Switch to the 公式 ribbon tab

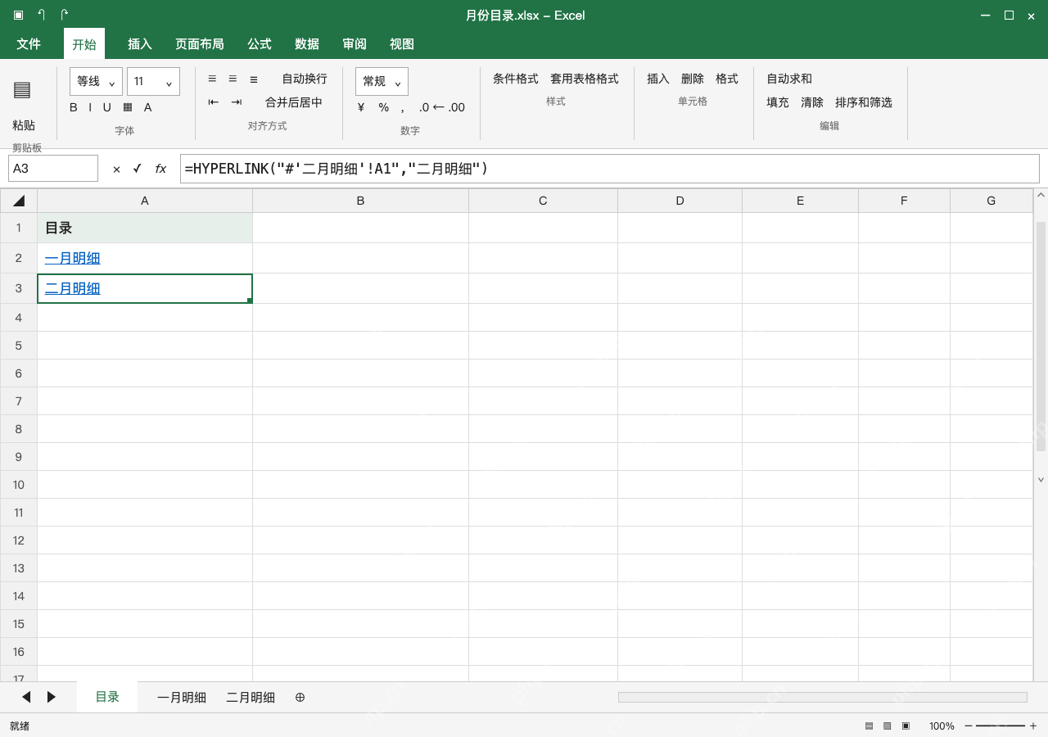tap(260, 43)
